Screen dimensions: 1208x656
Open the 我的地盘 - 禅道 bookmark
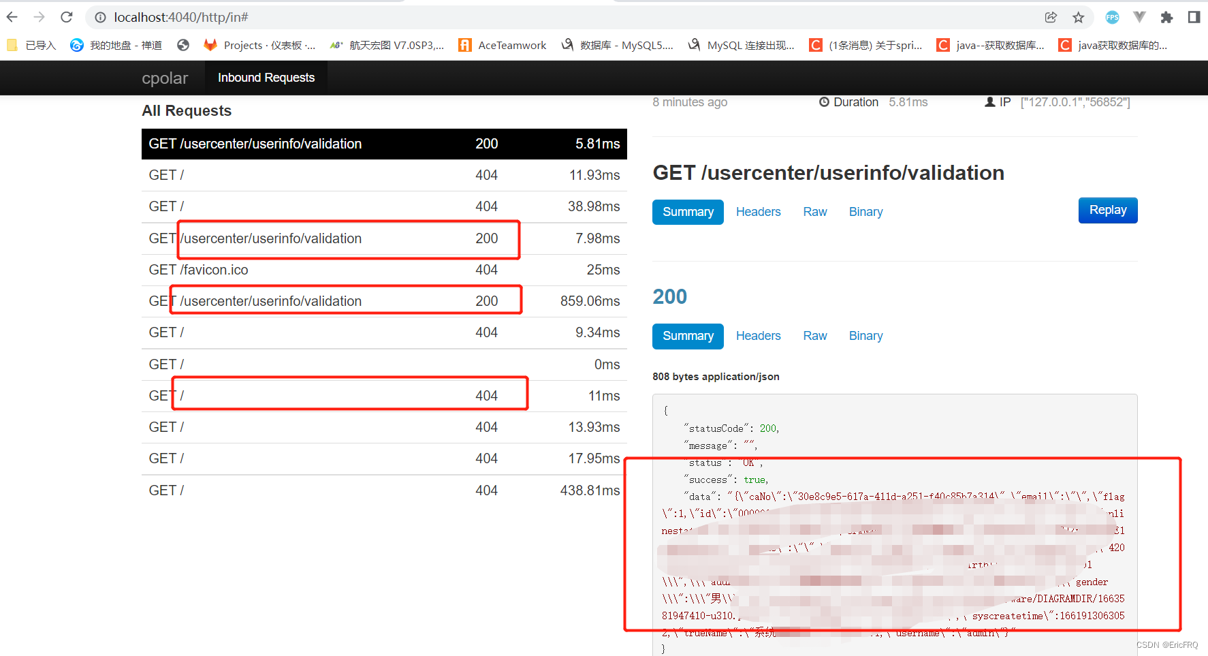(x=116, y=45)
